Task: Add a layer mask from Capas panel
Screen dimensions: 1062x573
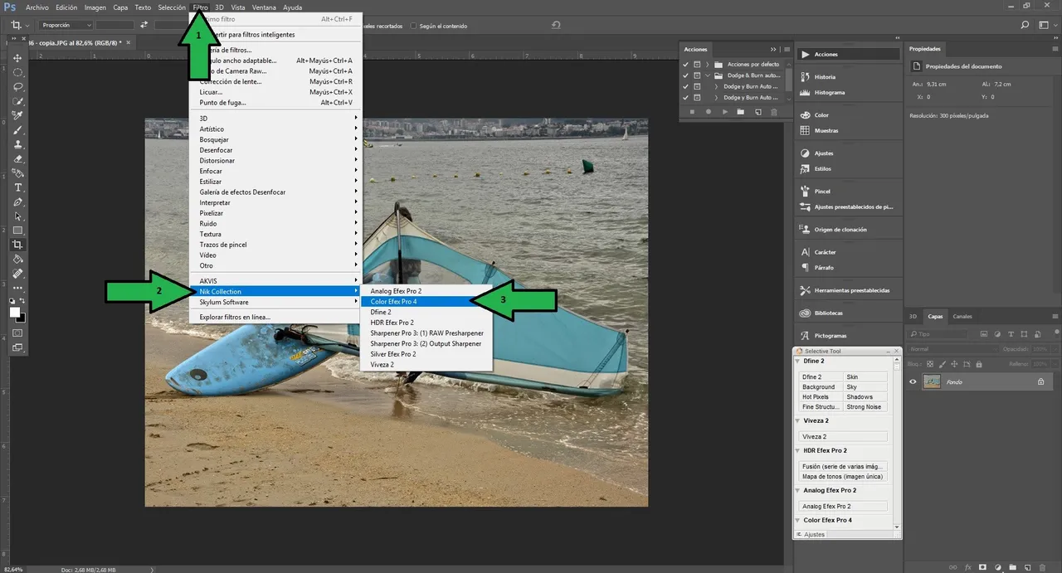Action: coord(983,567)
